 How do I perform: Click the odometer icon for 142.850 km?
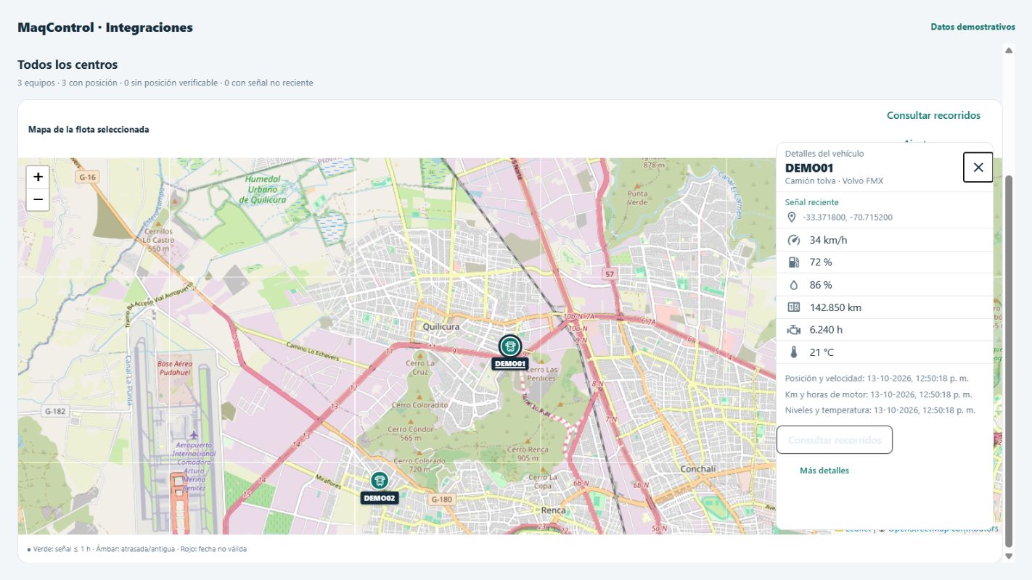point(793,307)
